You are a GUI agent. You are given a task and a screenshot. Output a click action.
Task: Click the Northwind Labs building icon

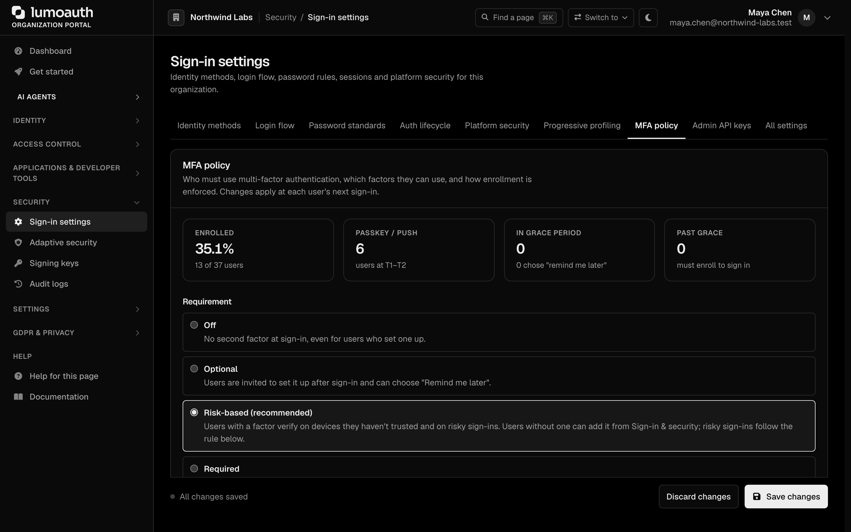(176, 18)
